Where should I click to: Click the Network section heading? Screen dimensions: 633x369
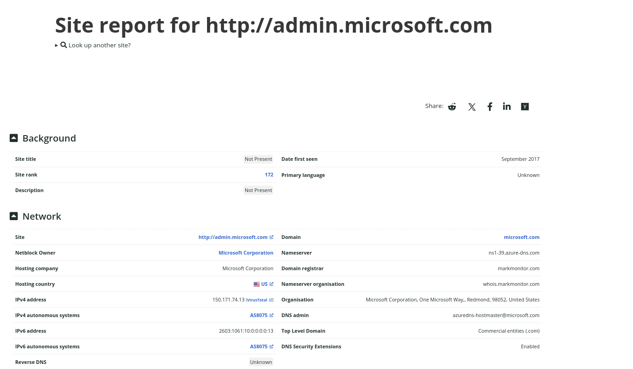click(42, 216)
